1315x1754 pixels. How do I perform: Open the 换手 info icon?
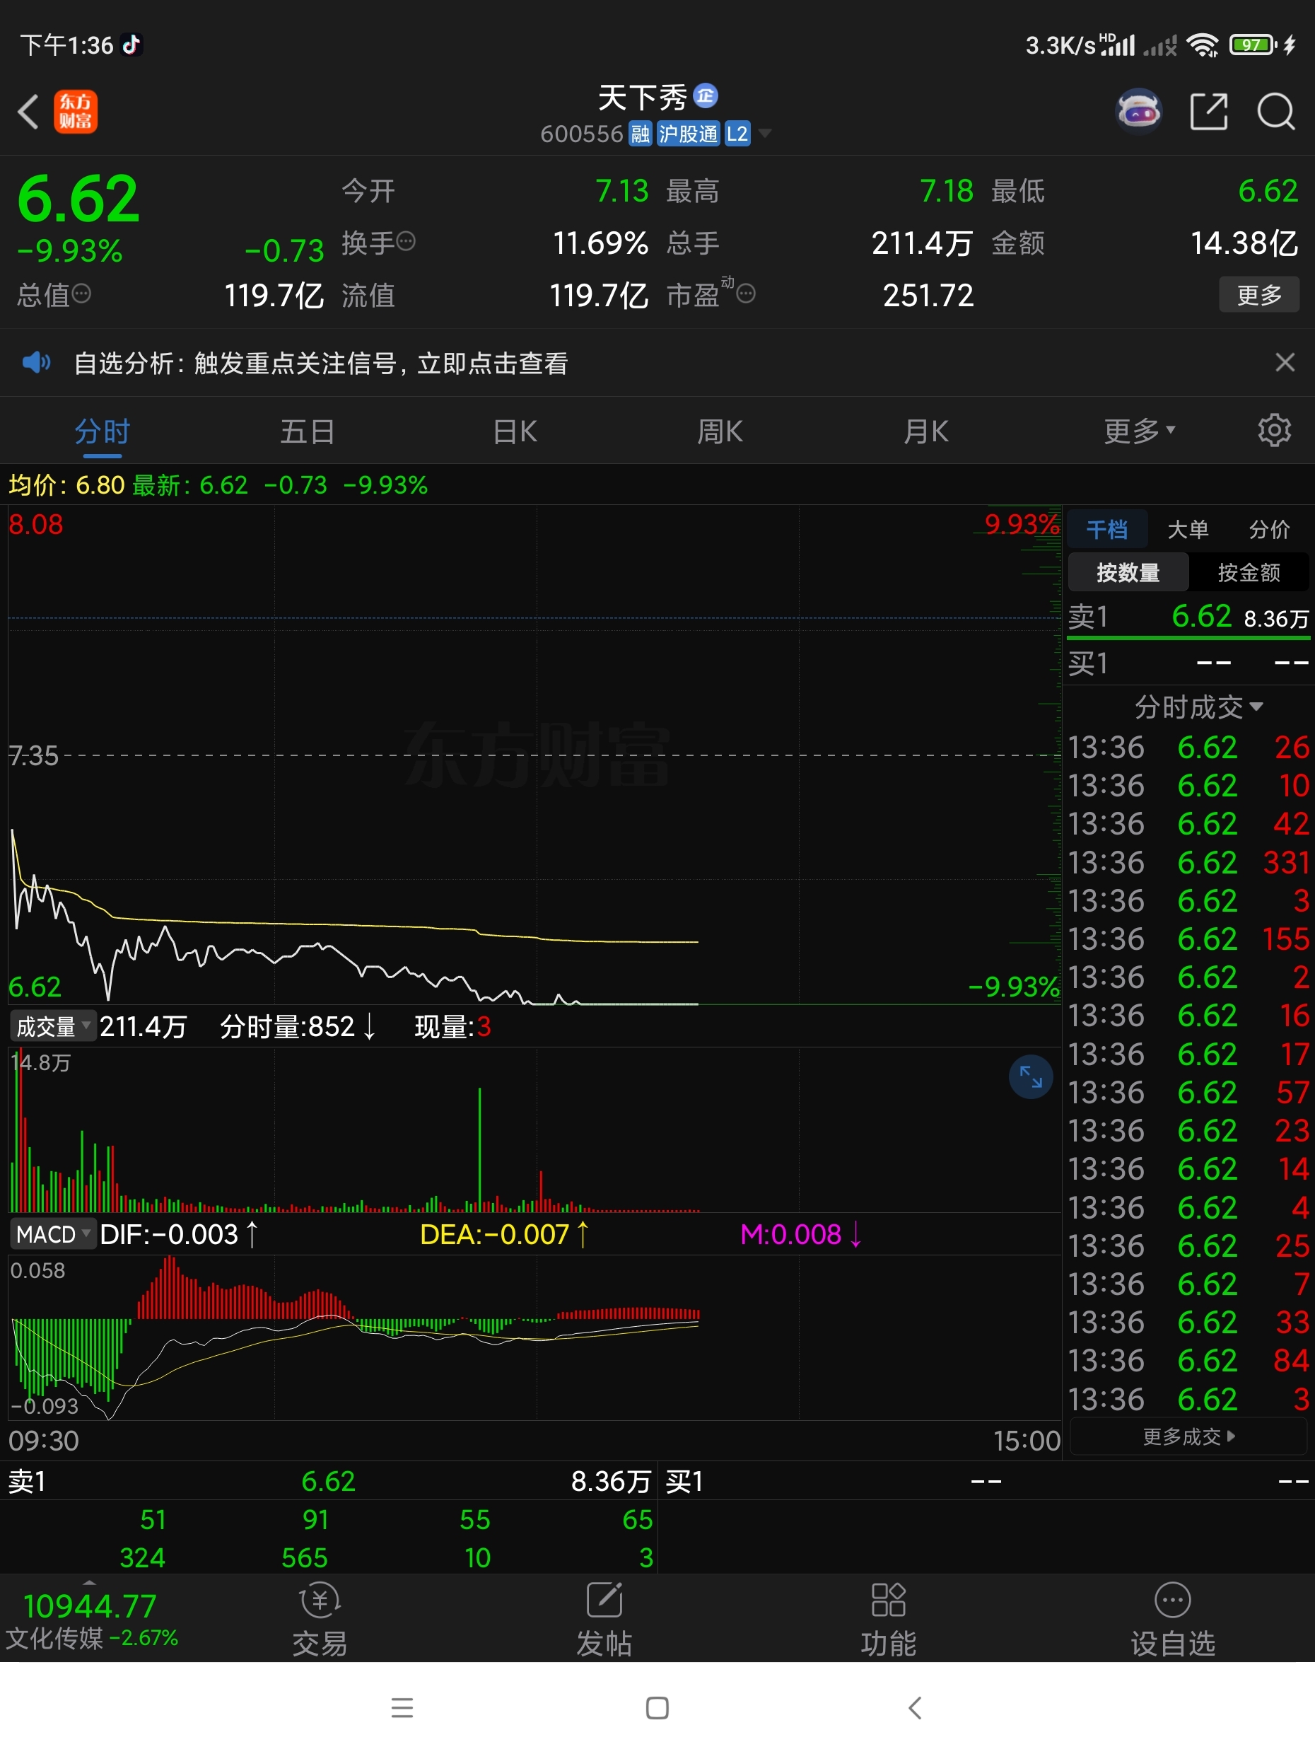(406, 241)
